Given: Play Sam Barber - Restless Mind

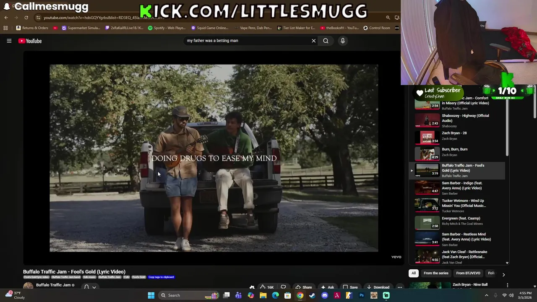Looking at the screenshot, I should (x=457, y=240).
